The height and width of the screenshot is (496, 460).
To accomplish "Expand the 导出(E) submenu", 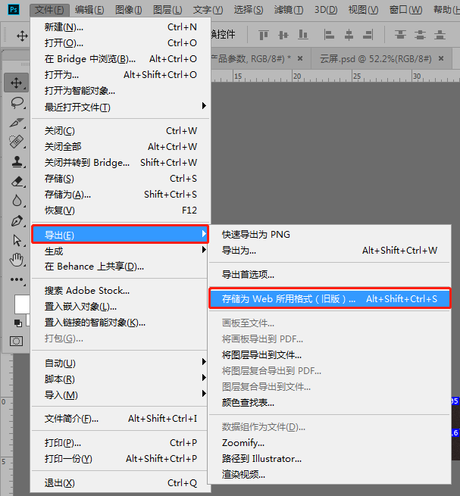I will coord(120,235).
